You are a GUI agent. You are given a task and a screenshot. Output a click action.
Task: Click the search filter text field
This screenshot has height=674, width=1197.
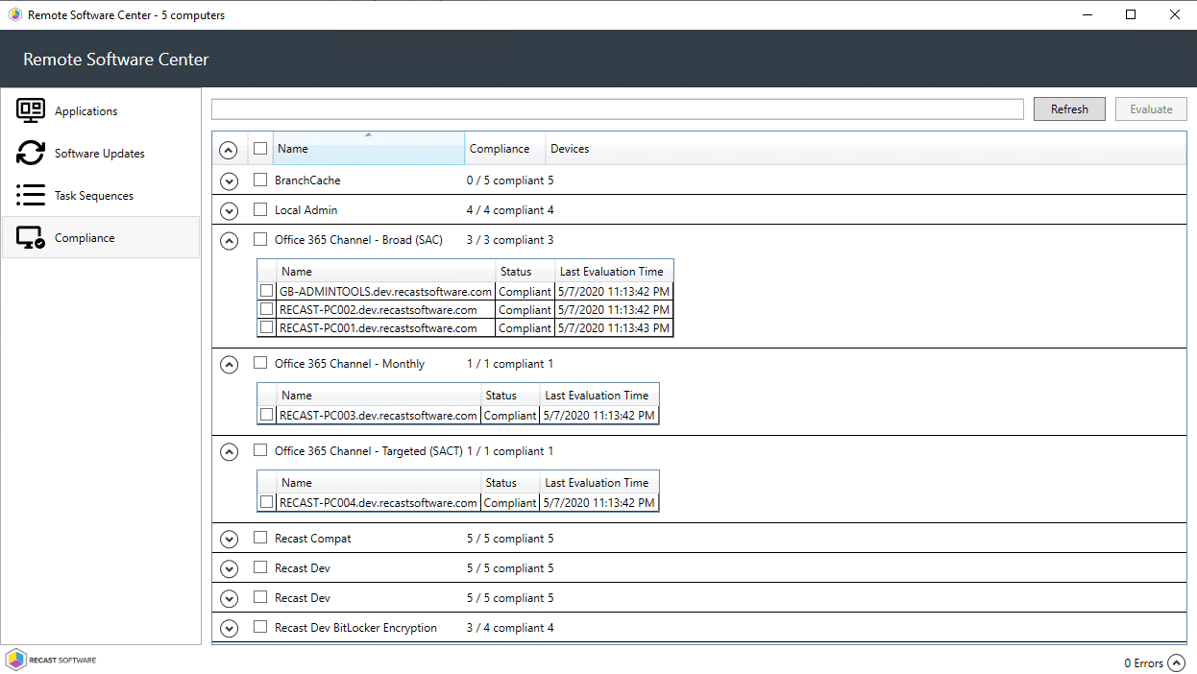pos(617,109)
